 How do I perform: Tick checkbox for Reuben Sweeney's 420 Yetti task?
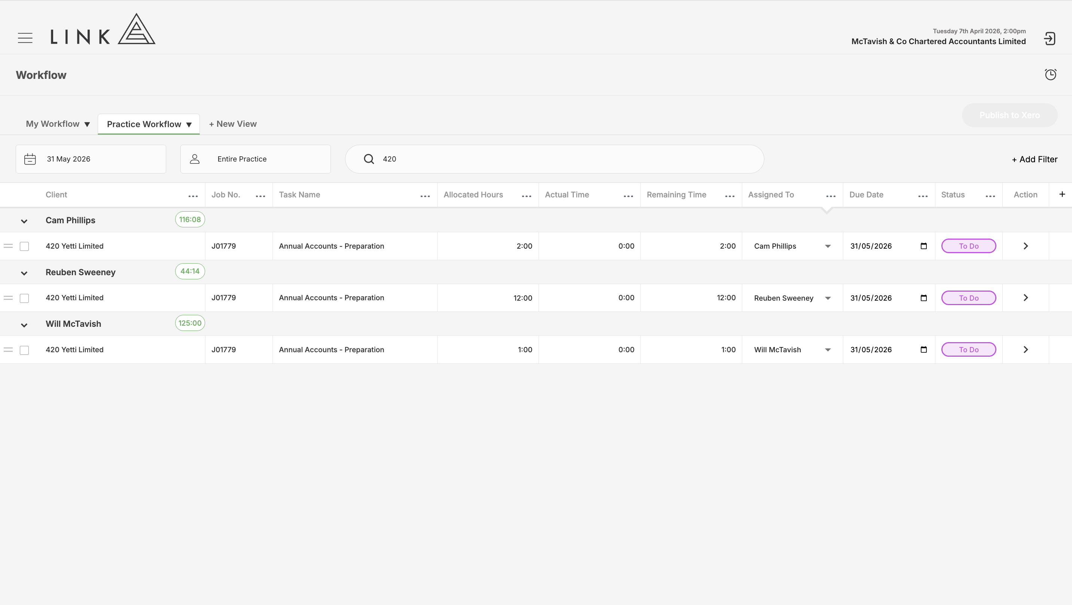pos(25,298)
